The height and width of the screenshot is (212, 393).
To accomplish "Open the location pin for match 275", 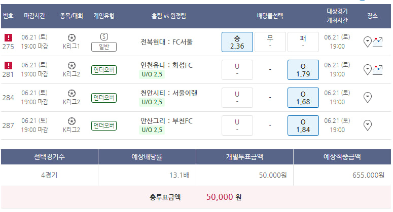I will click(x=368, y=42).
